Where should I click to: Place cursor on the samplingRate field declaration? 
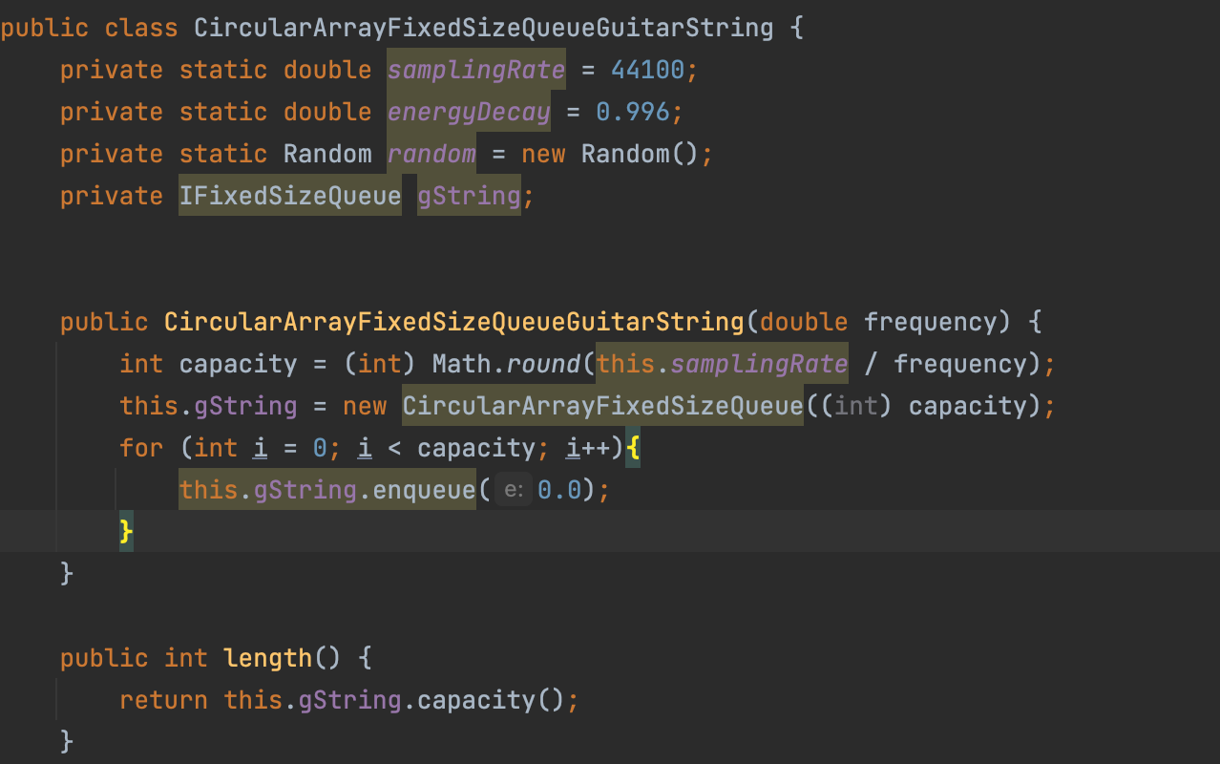click(475, 70)
